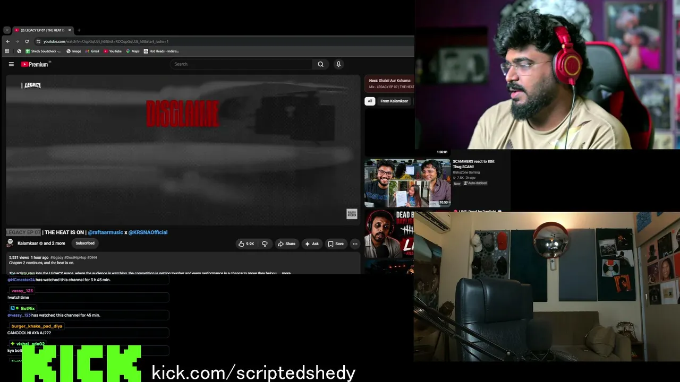The width and height of the screenshot is (680, 382).
Task: Click the 'Auto-dubbed' badge on SCAMMERS video
Action: point(475,183)
